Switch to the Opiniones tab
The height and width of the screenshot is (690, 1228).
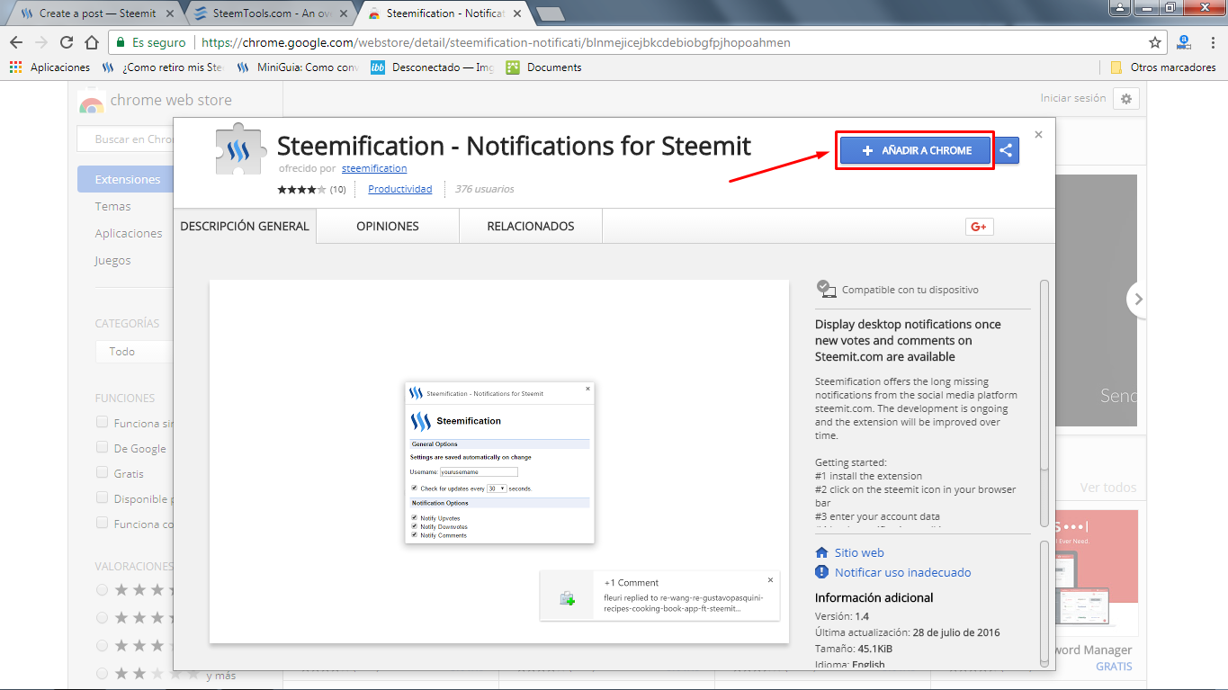387,227
